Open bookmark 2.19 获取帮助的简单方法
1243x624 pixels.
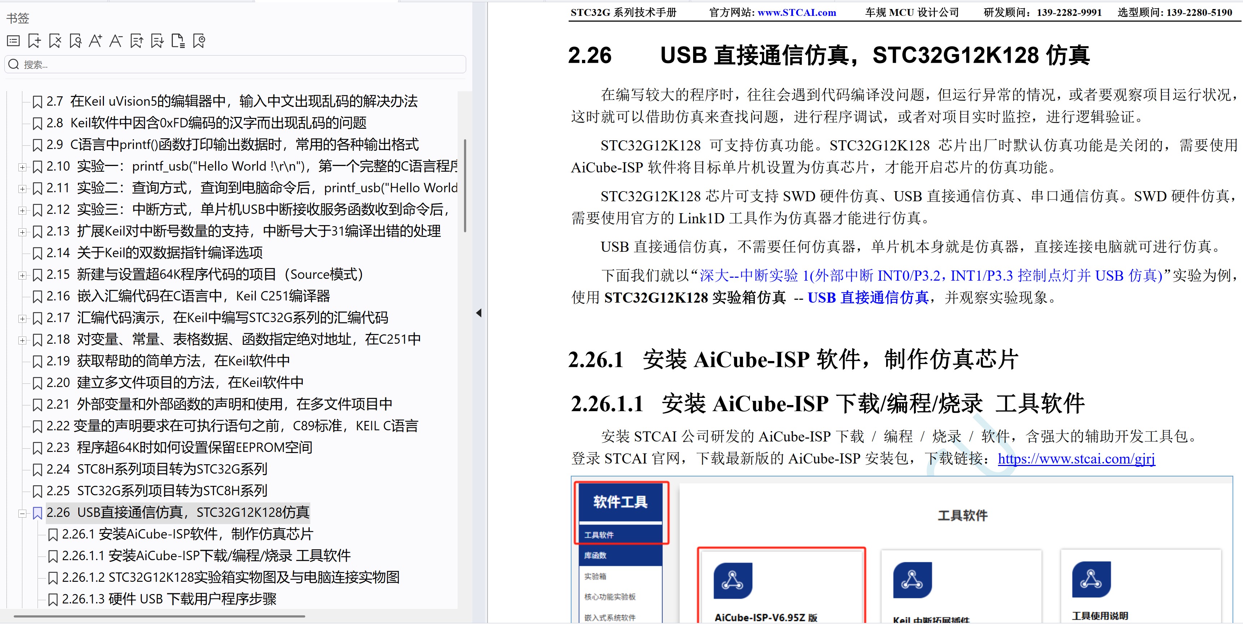[168, 361]
